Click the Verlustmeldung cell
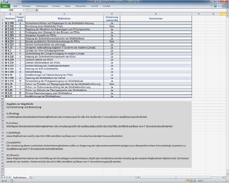229x183 pixels. point(64,72)
